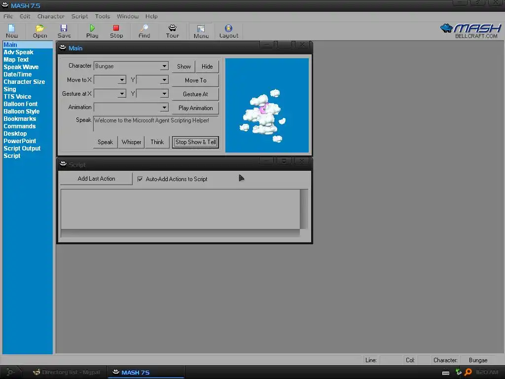Screen dimensions: 505x379
Task: Toggle Auto-Add Actions to Script checkbox
Action: tap(140, 179)
